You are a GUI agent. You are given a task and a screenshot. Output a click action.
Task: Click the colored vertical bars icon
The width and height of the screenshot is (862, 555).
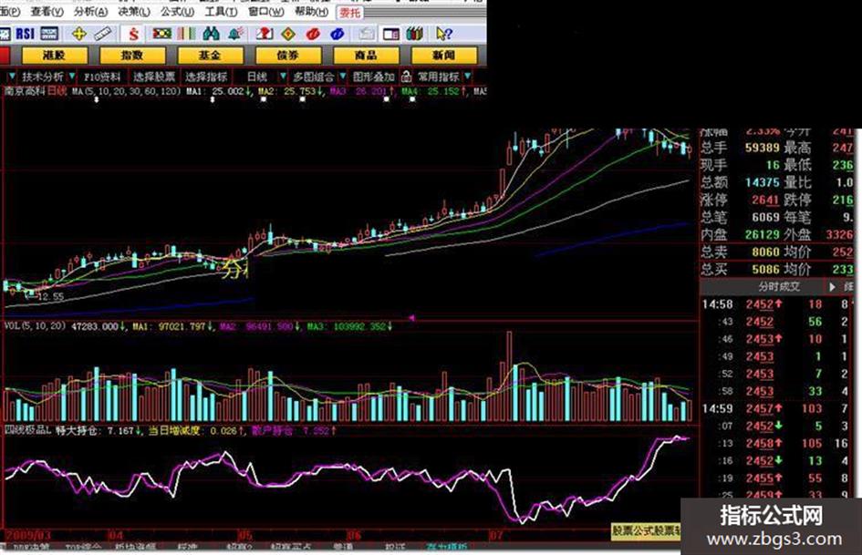pyautogui.click(x=186, y=34)
